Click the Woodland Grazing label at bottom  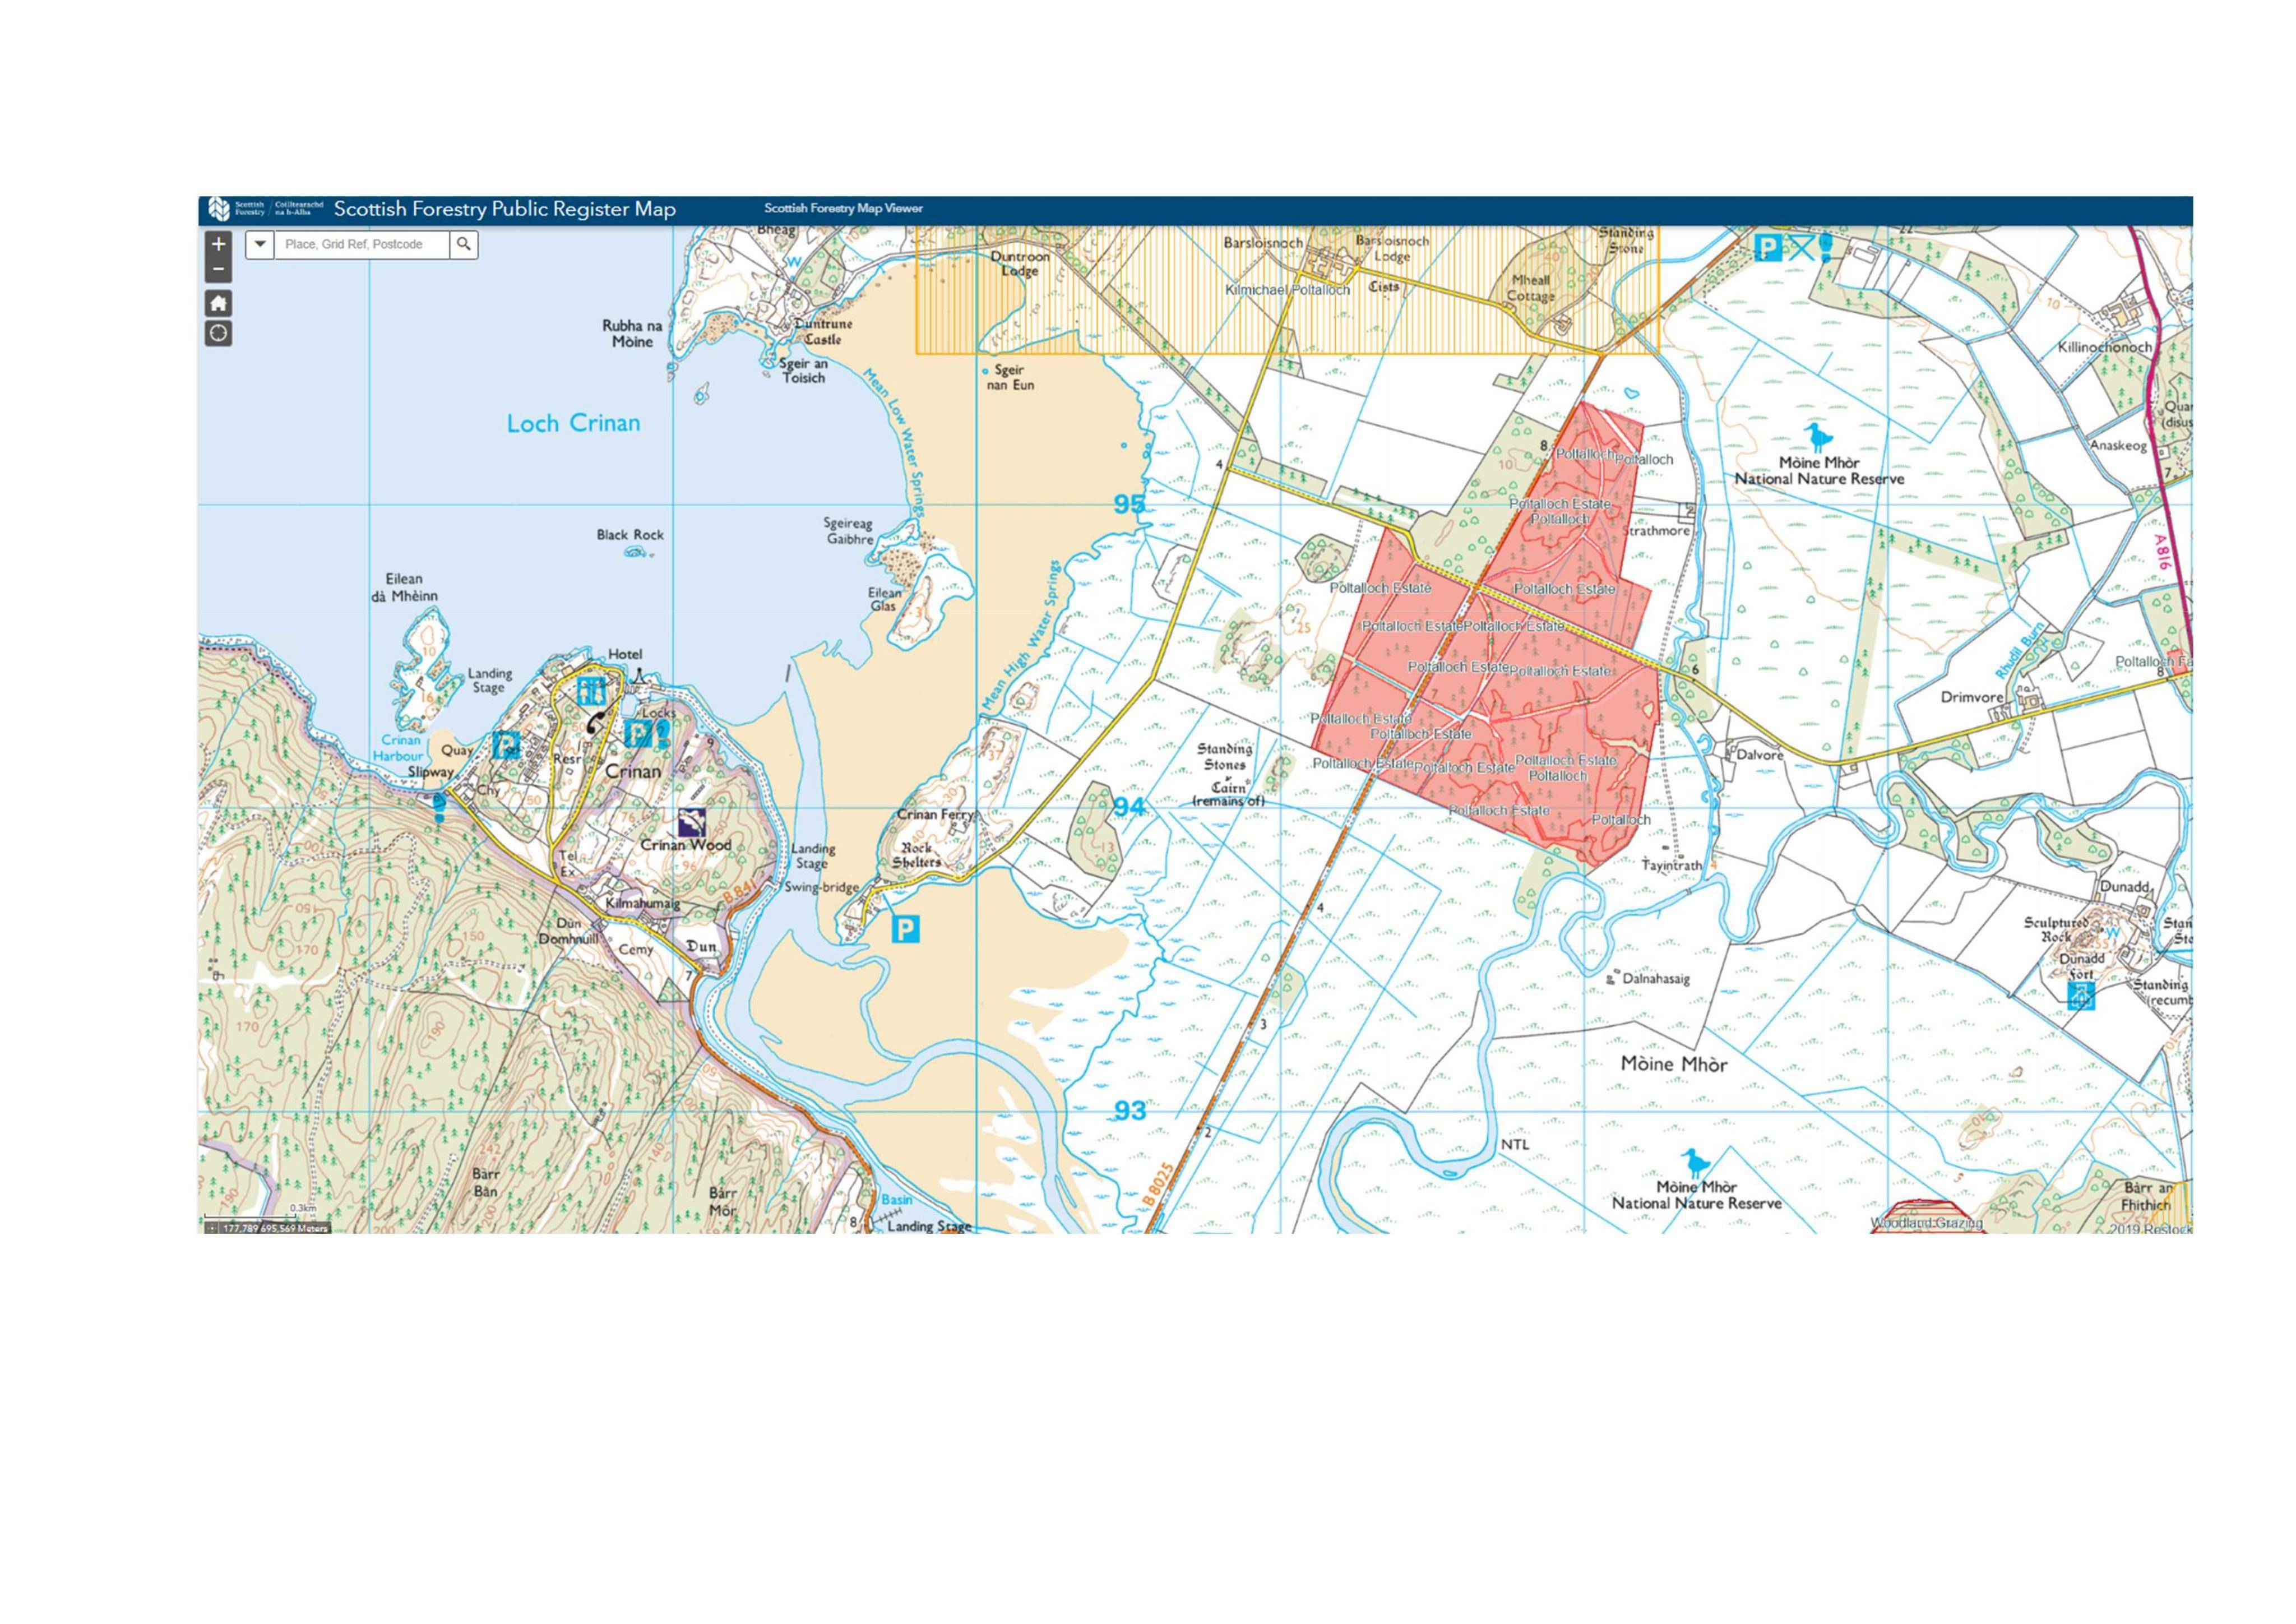(1926, 1223)
